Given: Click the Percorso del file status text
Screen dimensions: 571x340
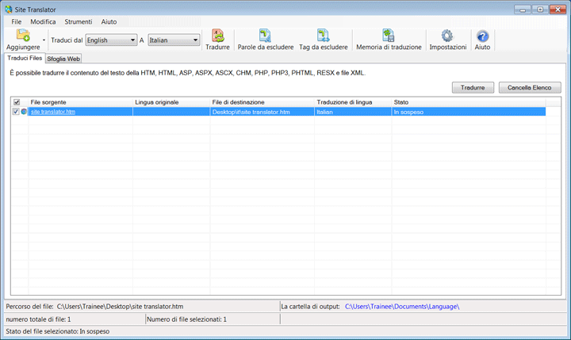Looking at the screenshot, I should click(x=94, y=307).
